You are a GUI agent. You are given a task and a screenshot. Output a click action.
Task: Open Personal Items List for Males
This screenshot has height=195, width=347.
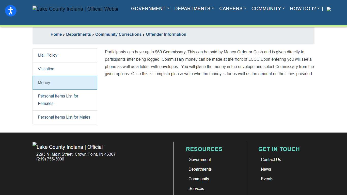[64, 117]
